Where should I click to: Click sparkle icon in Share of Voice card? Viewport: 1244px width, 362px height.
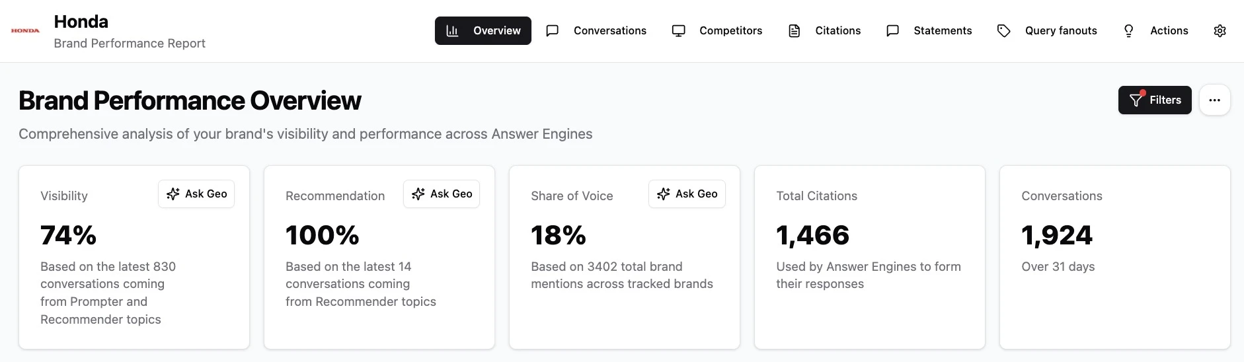click(x=664, y=194)
